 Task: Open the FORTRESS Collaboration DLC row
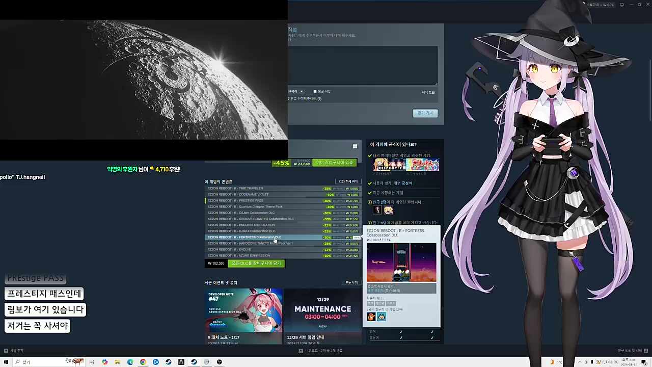point(282,237)
